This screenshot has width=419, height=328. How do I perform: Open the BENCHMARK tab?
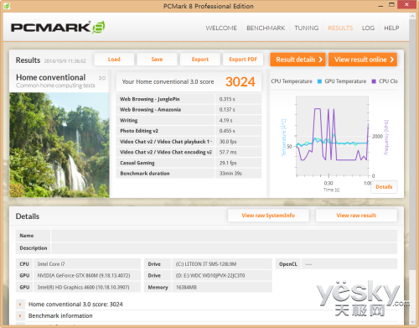(266, 28)
